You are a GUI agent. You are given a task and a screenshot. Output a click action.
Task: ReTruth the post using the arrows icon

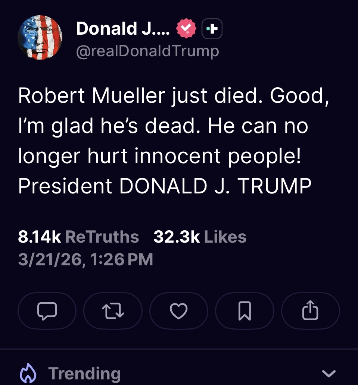pyautogui.click(x=113, y=311)
